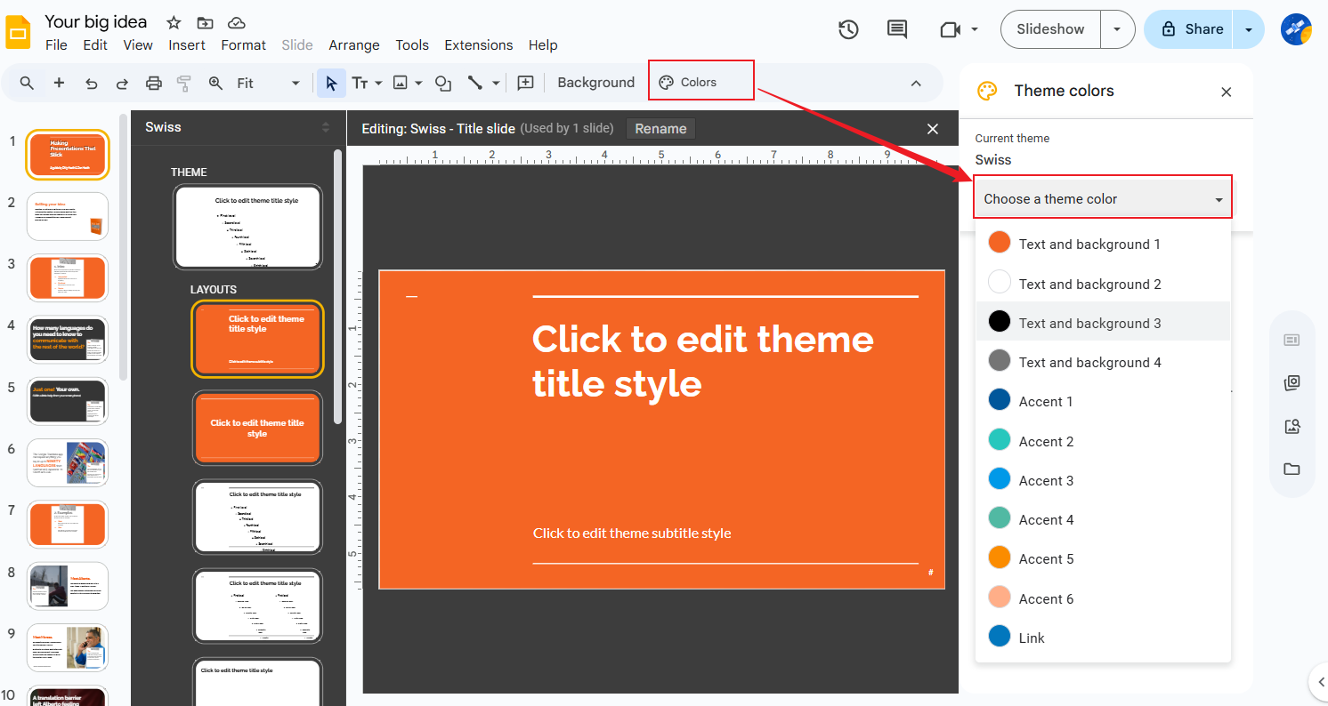Open the Background settings

[x=595, y=82]
